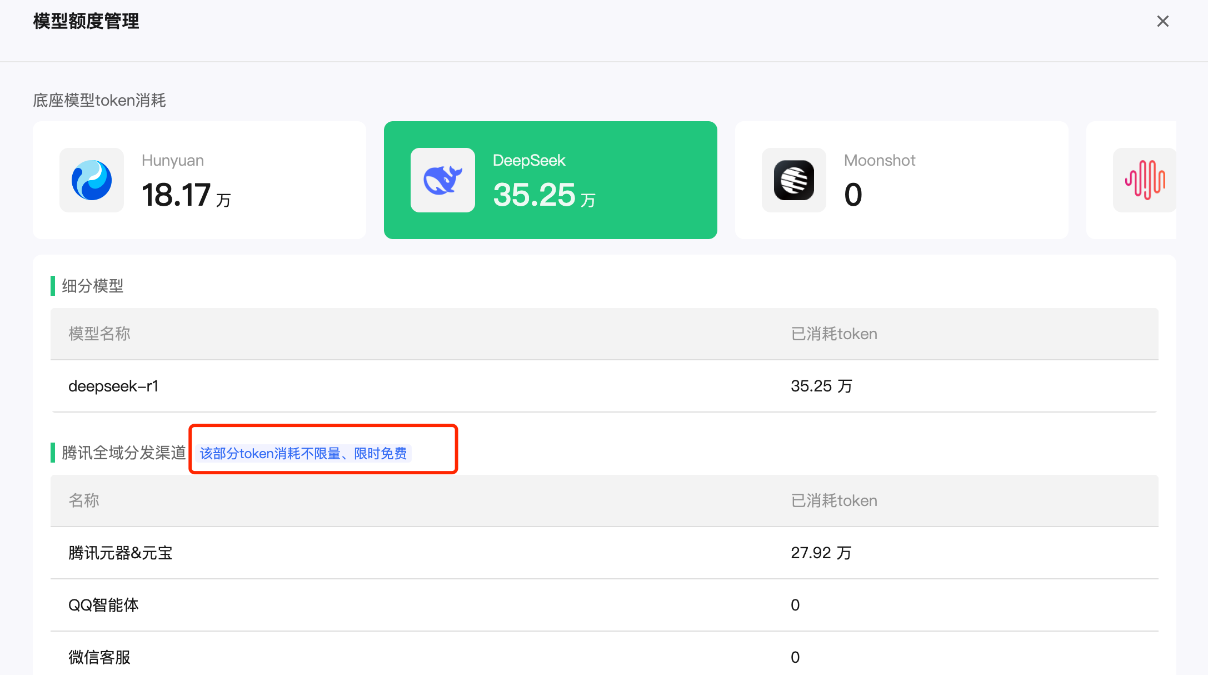Image resolution: width=1208 pixels, height=675 pixels.
Task: Select the QQ智能体 row
Action: [605, 605]
